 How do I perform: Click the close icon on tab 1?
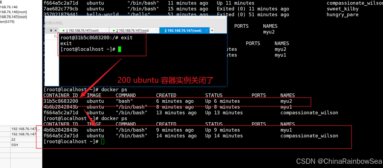pos(106,30)
